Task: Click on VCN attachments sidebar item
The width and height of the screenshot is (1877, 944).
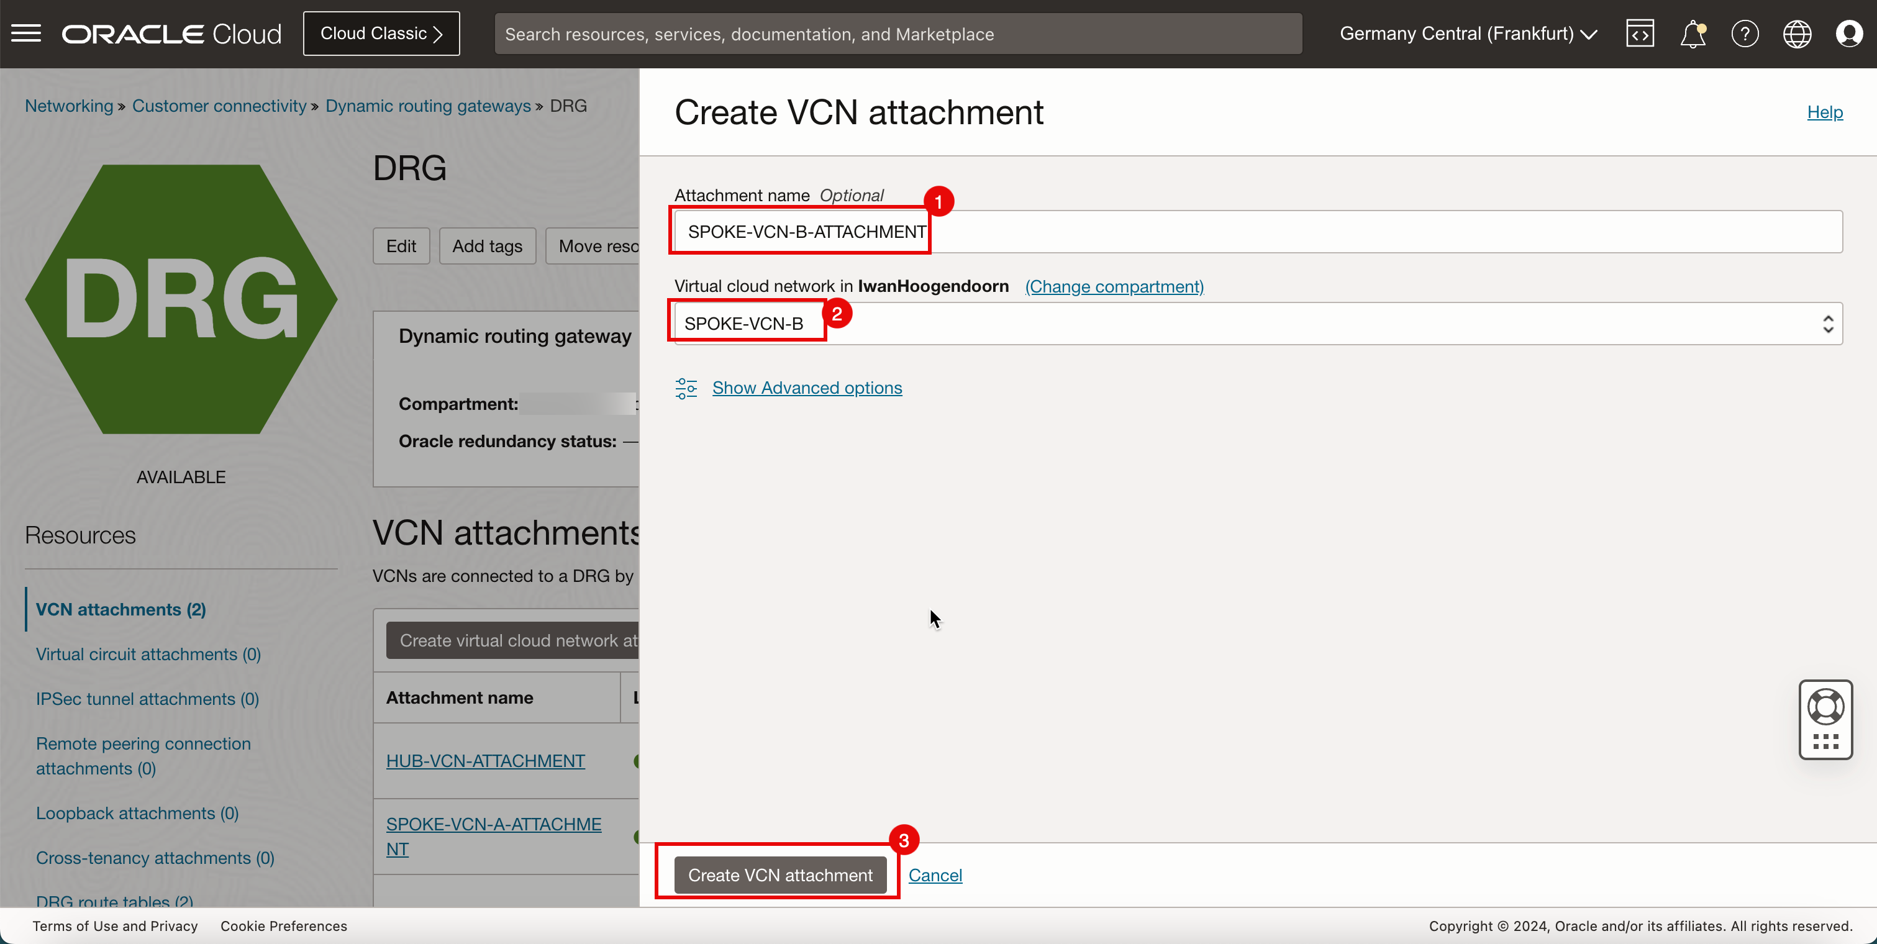Action: pyautogui.click(x=120, y=608)
